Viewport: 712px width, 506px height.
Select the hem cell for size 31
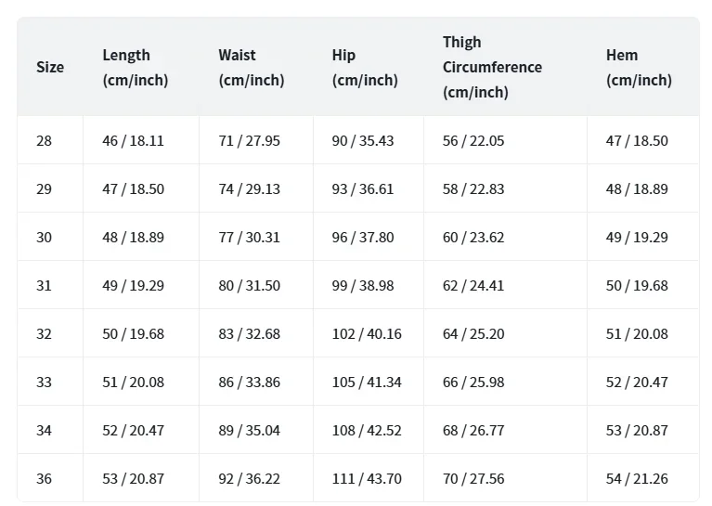637,286
